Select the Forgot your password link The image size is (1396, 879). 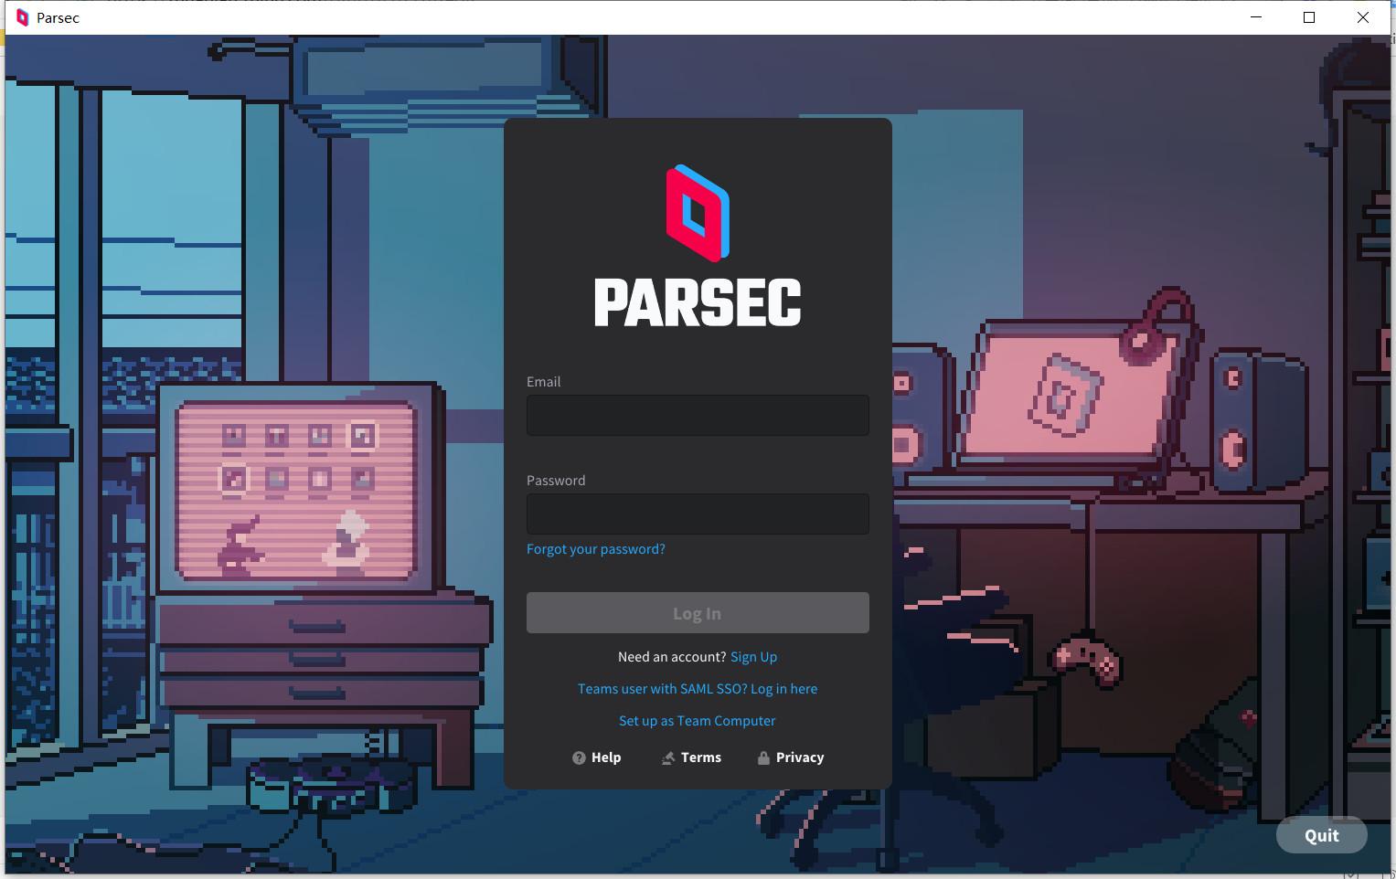(595, 548)
